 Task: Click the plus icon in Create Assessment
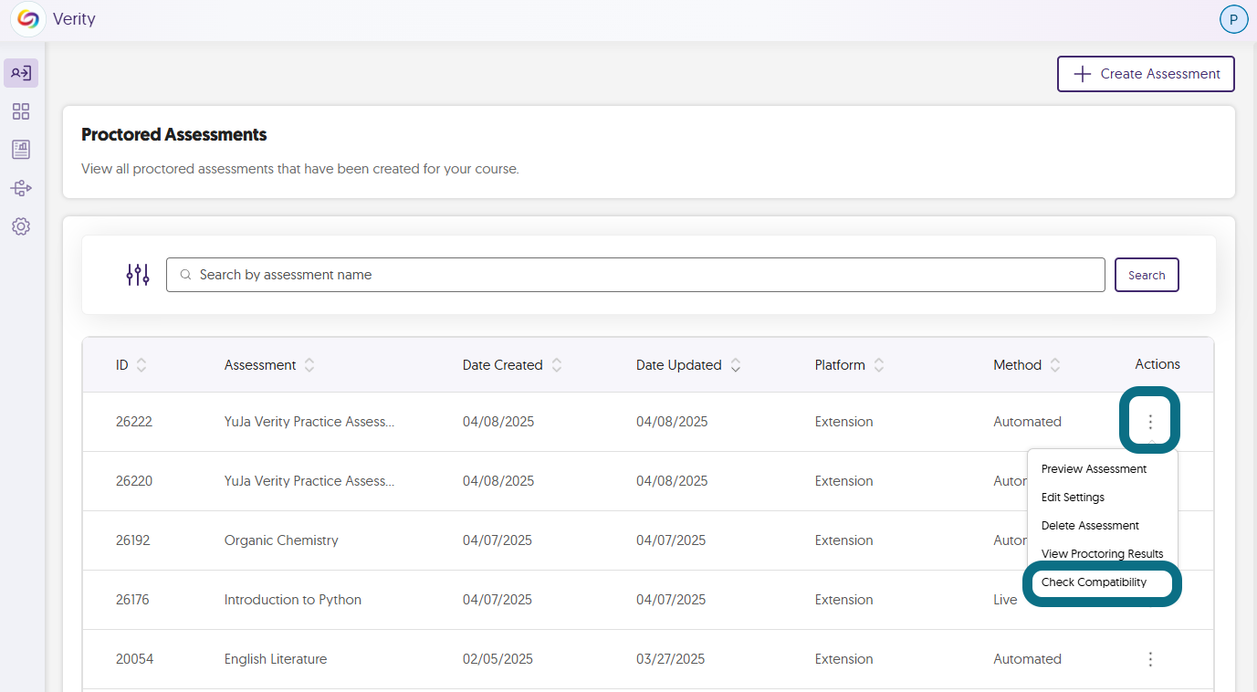point(1083,74)
